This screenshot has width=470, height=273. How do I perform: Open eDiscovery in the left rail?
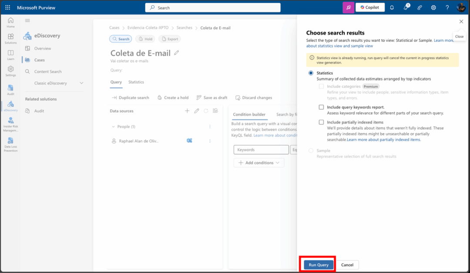[10, 106]
